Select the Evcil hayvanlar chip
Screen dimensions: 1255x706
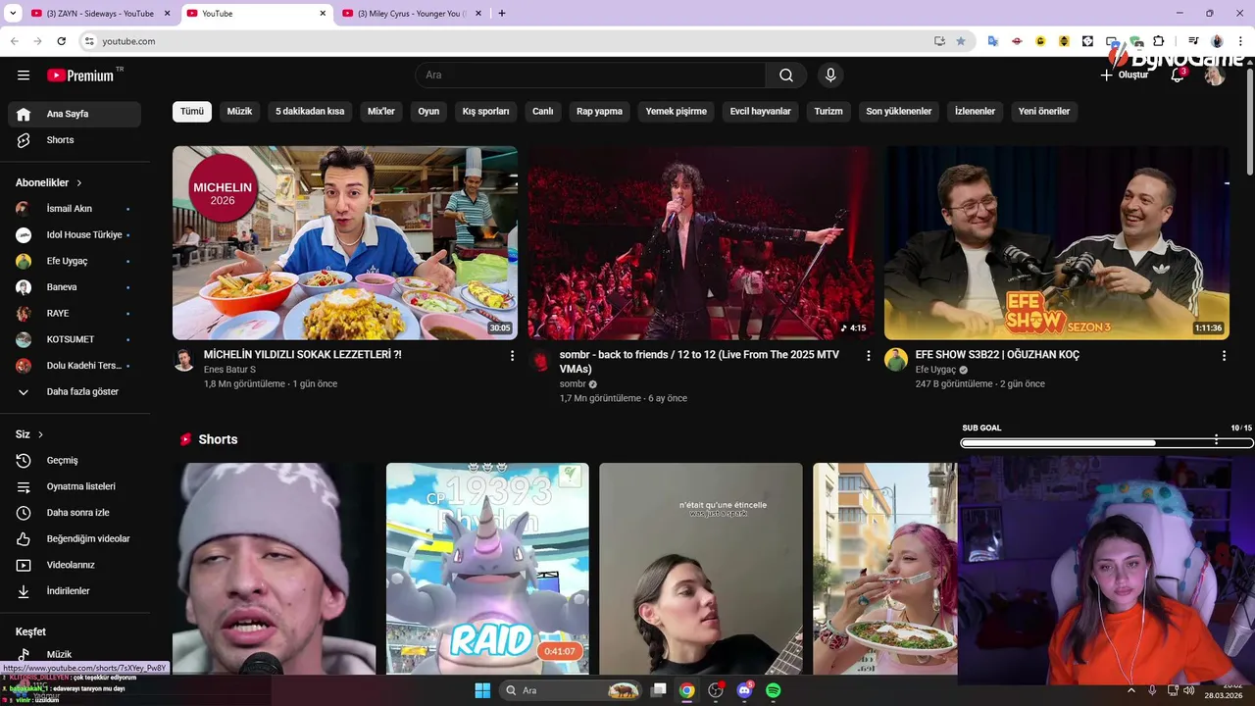[x=761, y=112]
